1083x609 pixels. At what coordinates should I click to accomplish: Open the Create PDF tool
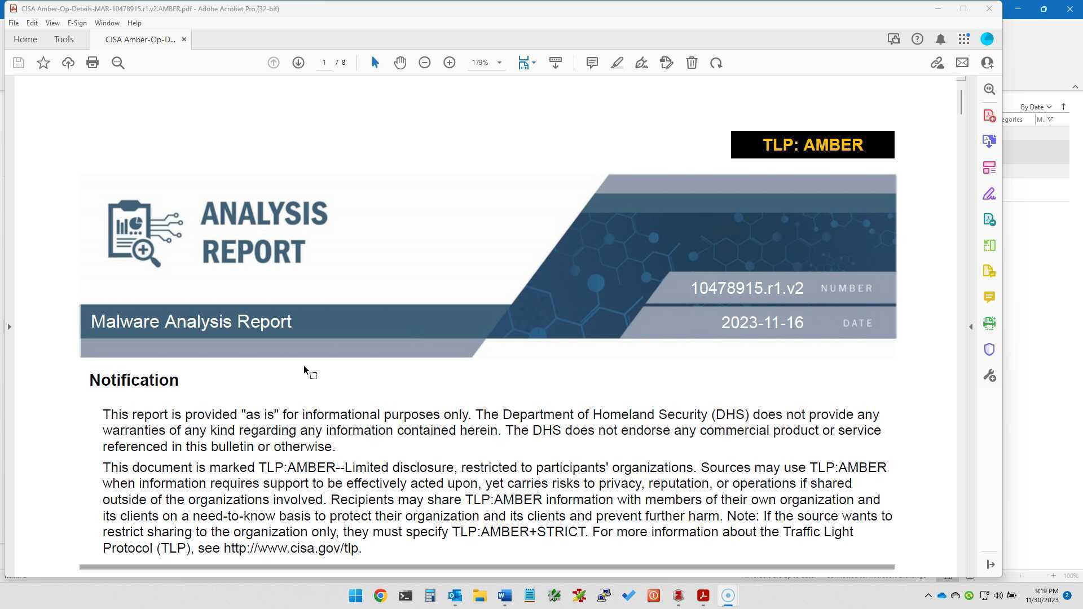click(x=989, y=115)
